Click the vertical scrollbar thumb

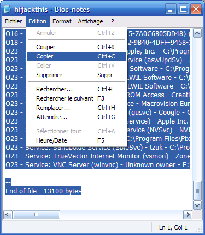197,191
